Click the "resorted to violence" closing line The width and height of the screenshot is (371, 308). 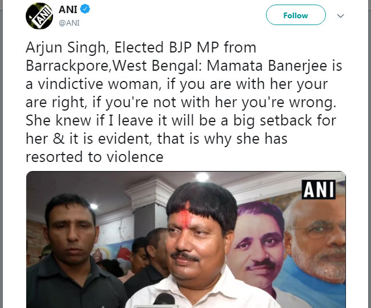(94, 157)
